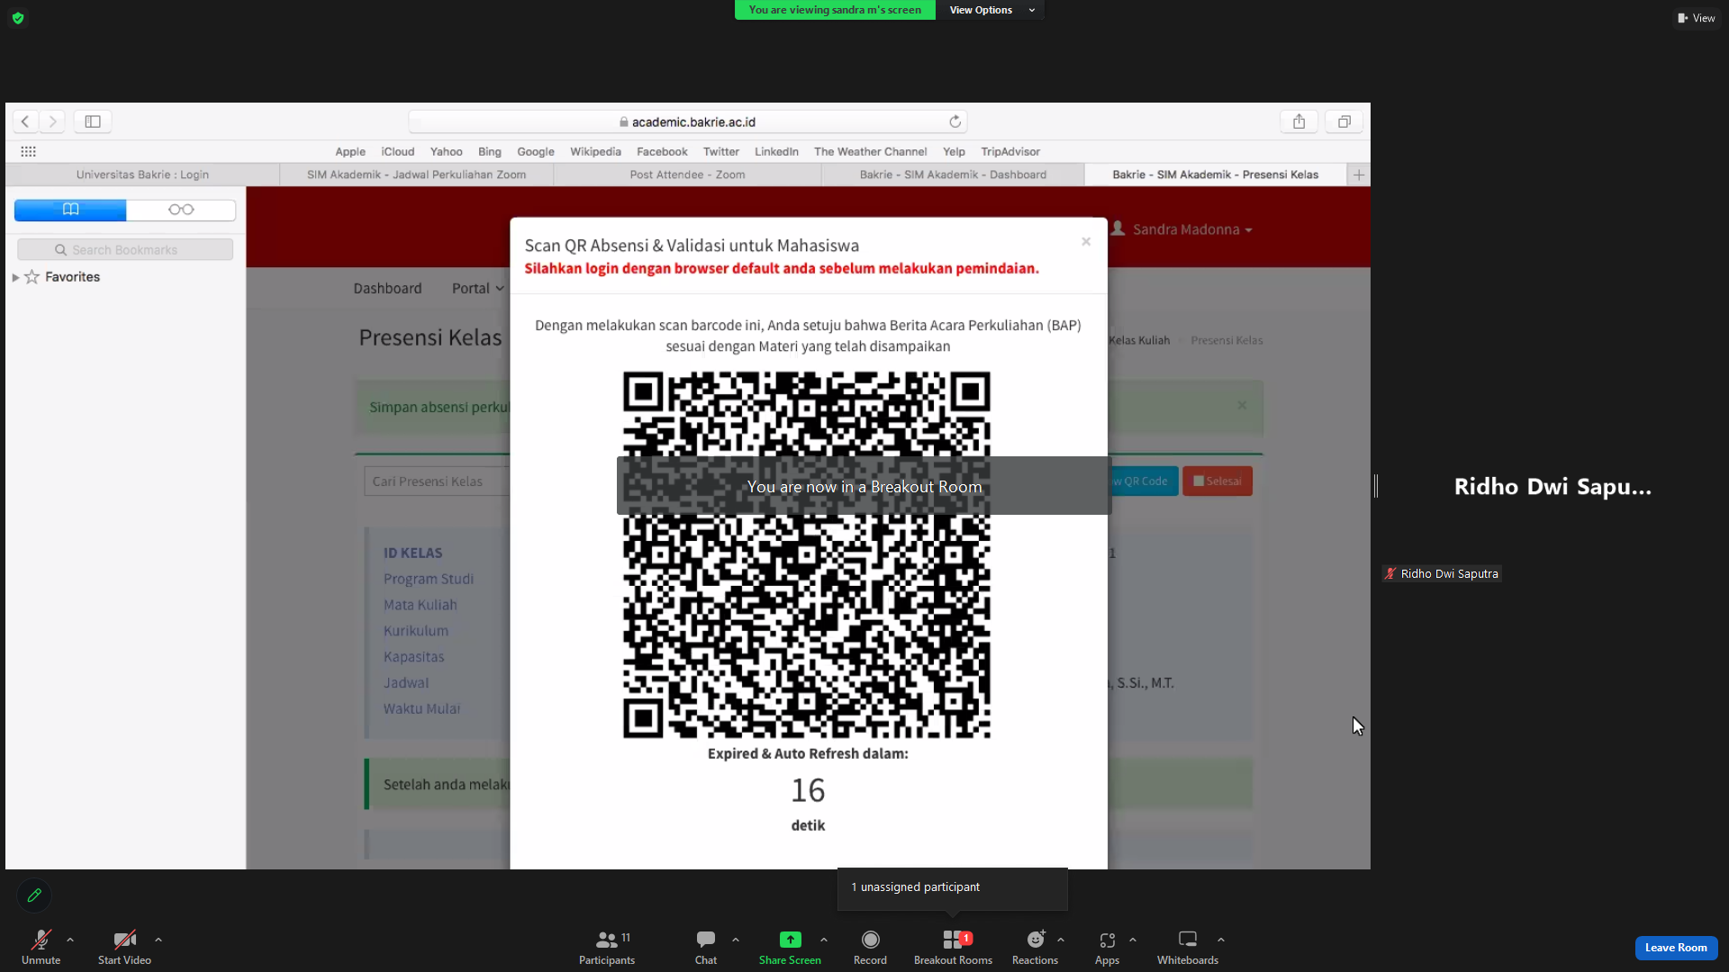
Task: Click the green security shield icon
Action: point(18,18)
